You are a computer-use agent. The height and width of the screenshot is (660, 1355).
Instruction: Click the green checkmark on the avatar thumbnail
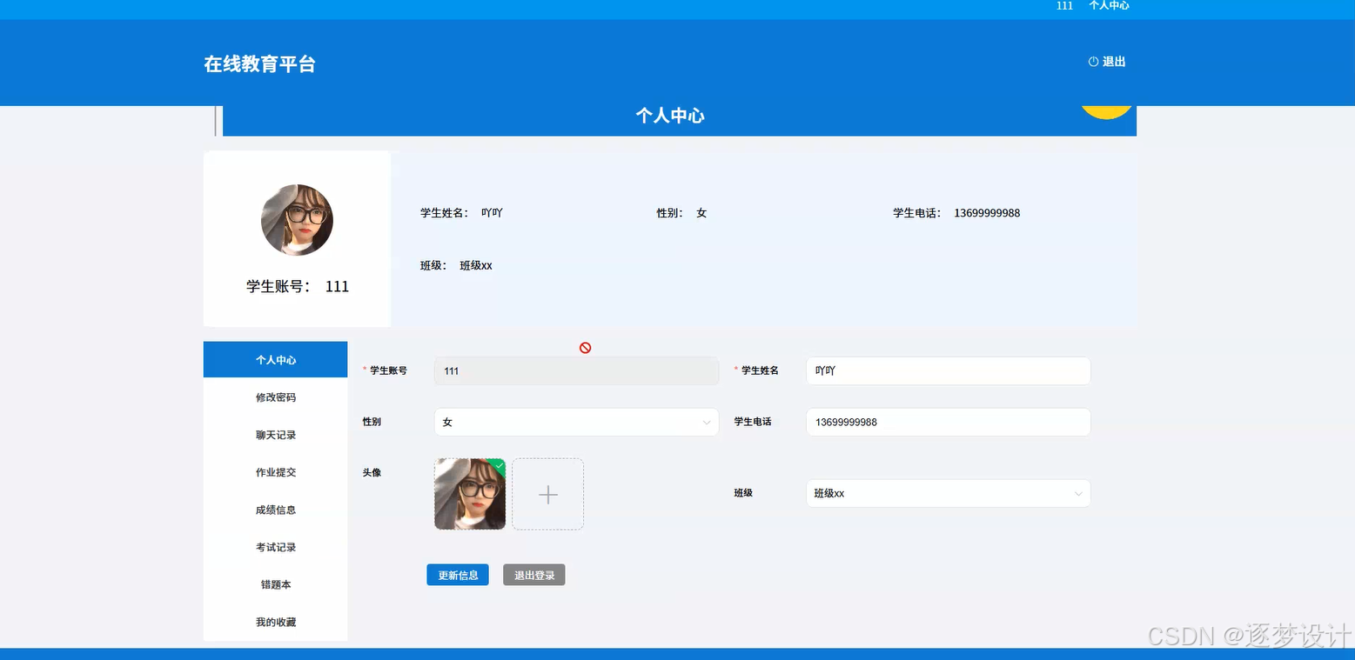point(498,467)
